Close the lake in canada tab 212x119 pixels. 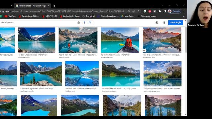tap(48, 6)
